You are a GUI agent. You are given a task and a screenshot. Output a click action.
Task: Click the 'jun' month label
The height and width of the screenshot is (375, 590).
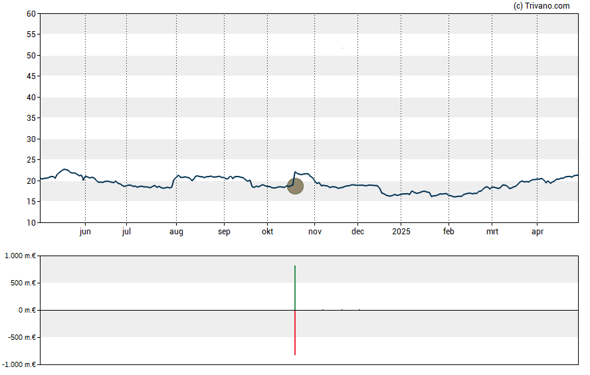(x=85, y=232)
